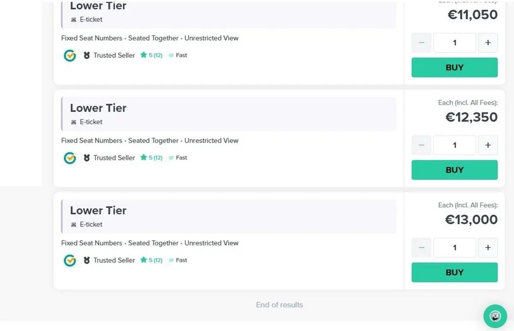Click star rating 5 (12) on €13,000 listing
The width and height of the screenshot is (514, 331).
[151, 260]
